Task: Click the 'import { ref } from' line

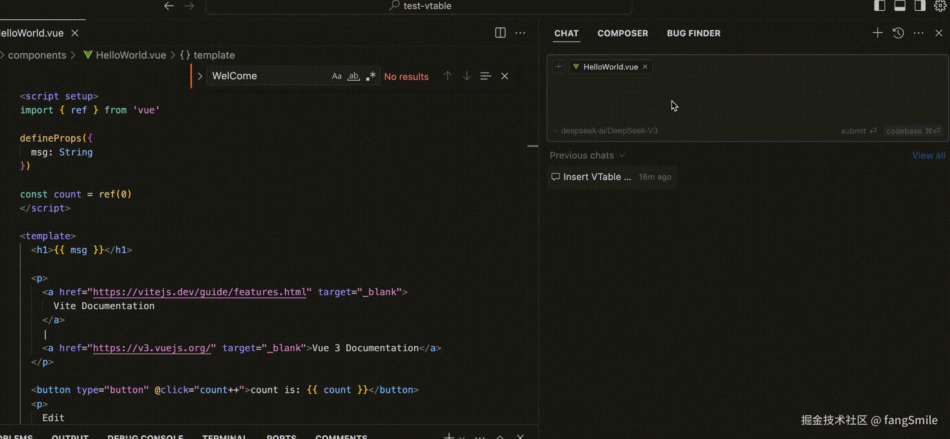Action: 90,110
